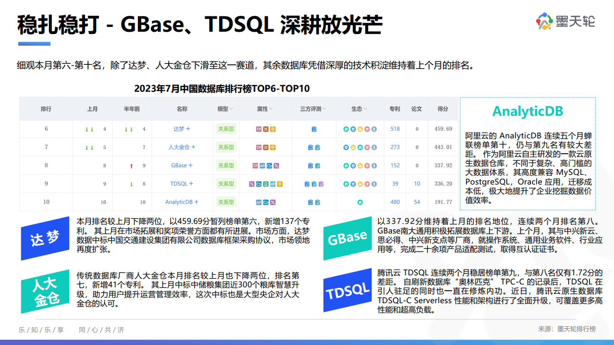Viewport: 614px width, 345px height.
Task: Click the blue 达梦 badge label
Action: click(45, 238)
